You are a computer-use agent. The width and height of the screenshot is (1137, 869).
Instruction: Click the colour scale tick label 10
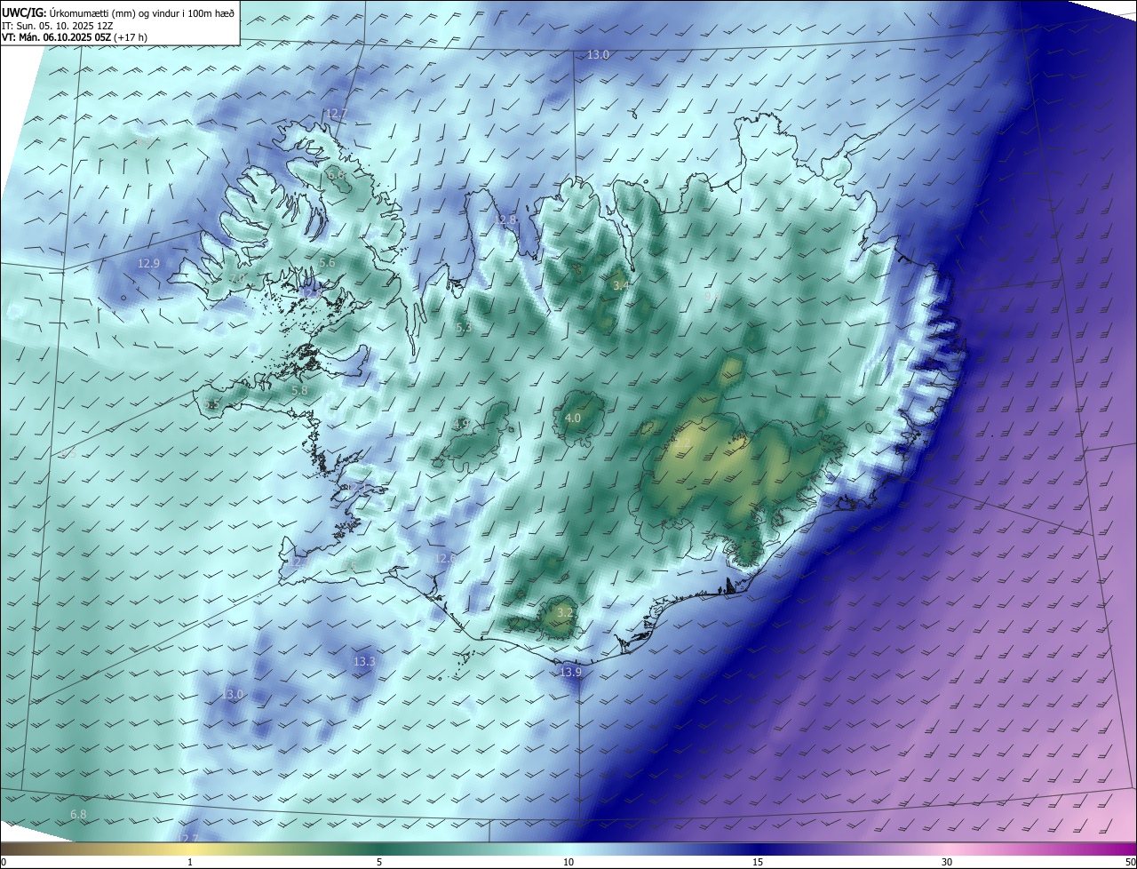[x=568, y=862]
